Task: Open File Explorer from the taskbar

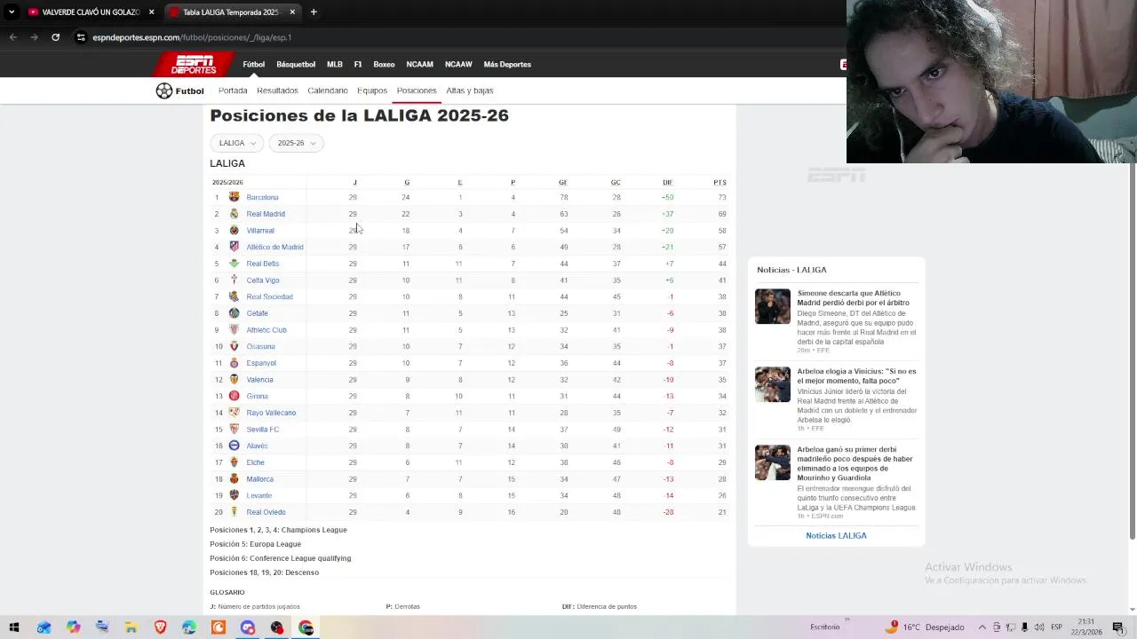Action: (x=131, y=627)
